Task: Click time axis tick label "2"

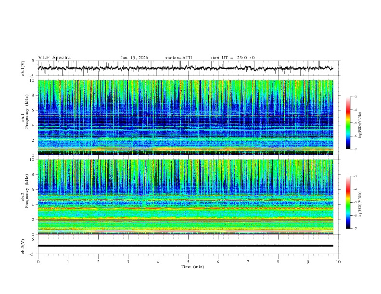Action: [98, 262]
